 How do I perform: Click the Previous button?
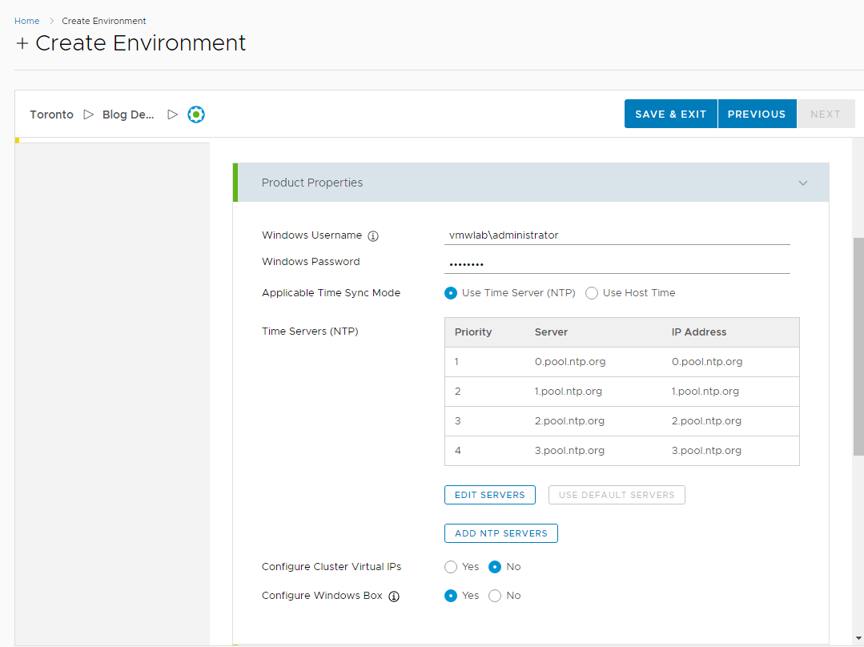[757, 115]
